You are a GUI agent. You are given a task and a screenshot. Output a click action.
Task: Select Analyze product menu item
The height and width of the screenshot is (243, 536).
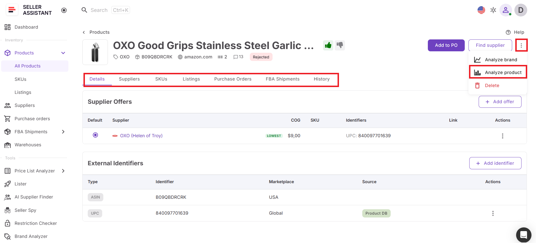[497, 72]
